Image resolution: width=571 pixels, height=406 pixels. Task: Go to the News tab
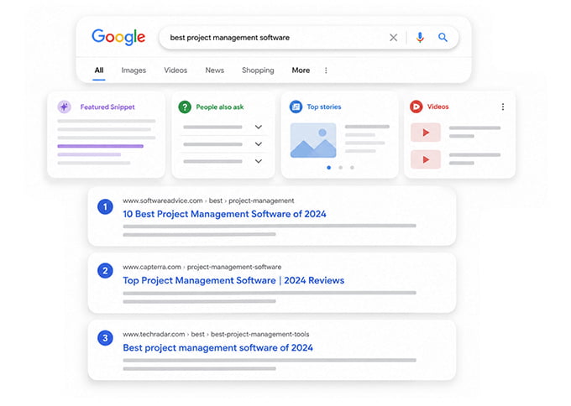pos(214,70)
